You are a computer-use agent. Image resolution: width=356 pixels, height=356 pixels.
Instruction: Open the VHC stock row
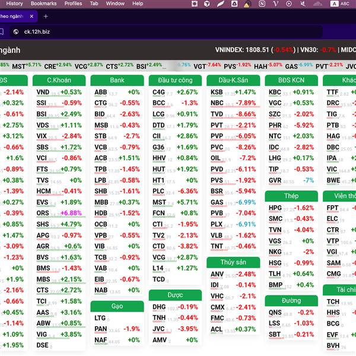click(233, 296)
